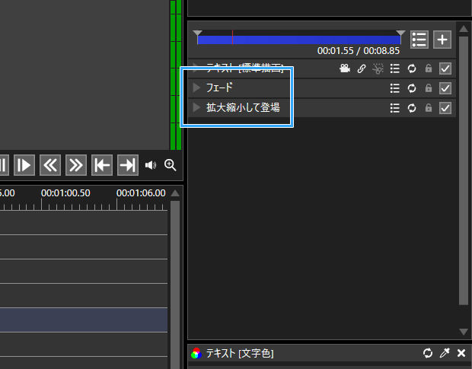Toggle the 拡大縮小して登場 checkbox

(x=446, y=108)
